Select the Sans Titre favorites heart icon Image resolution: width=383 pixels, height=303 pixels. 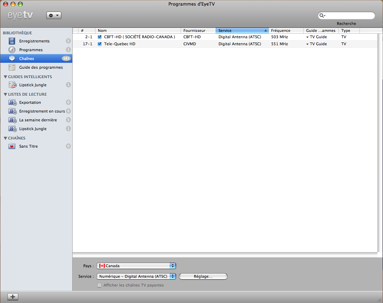(12, 146)
